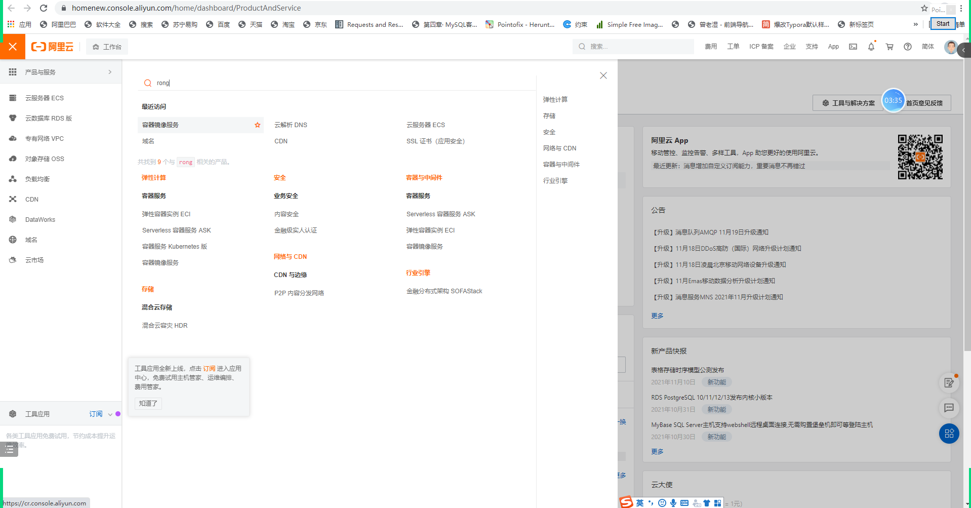Close the product search panel
This screenshot has height=508, width=971.
pyautogui.click(x=603, y=75)
